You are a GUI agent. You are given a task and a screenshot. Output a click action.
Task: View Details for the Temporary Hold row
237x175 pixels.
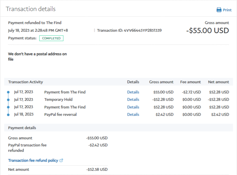pos(133,100)
